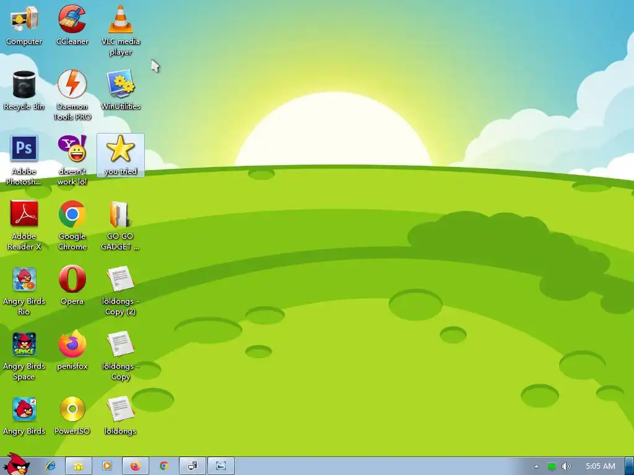Image resolution: width=634 pixels, height=475 pixels.
Task: Click the green tray status icon
Action: (x=551, y=466)
